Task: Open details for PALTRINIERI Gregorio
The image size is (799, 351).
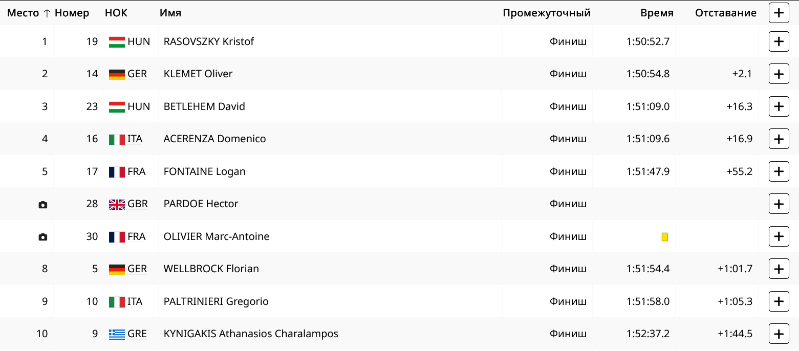Action: 779,301
